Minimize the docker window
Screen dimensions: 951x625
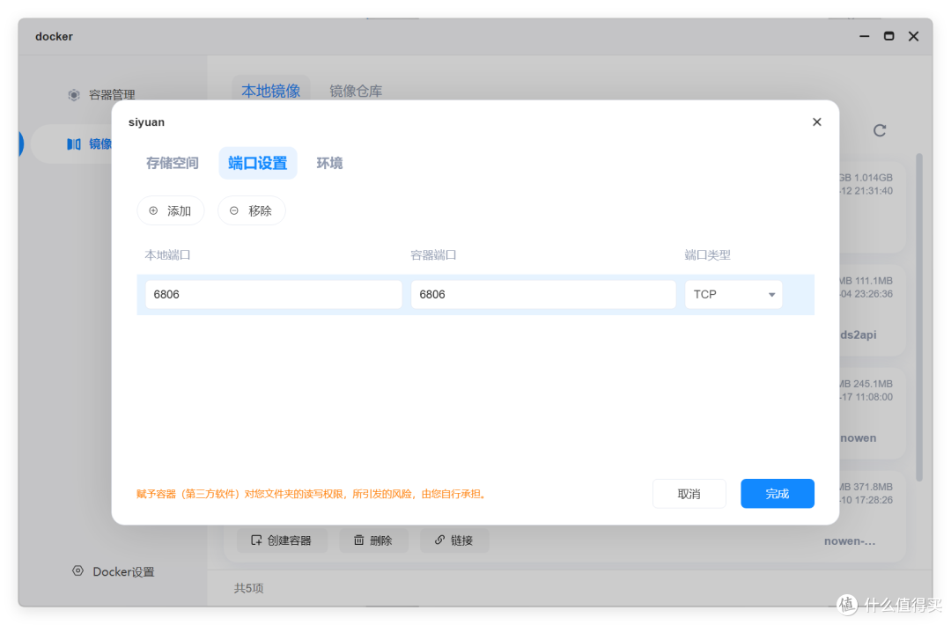865,36
